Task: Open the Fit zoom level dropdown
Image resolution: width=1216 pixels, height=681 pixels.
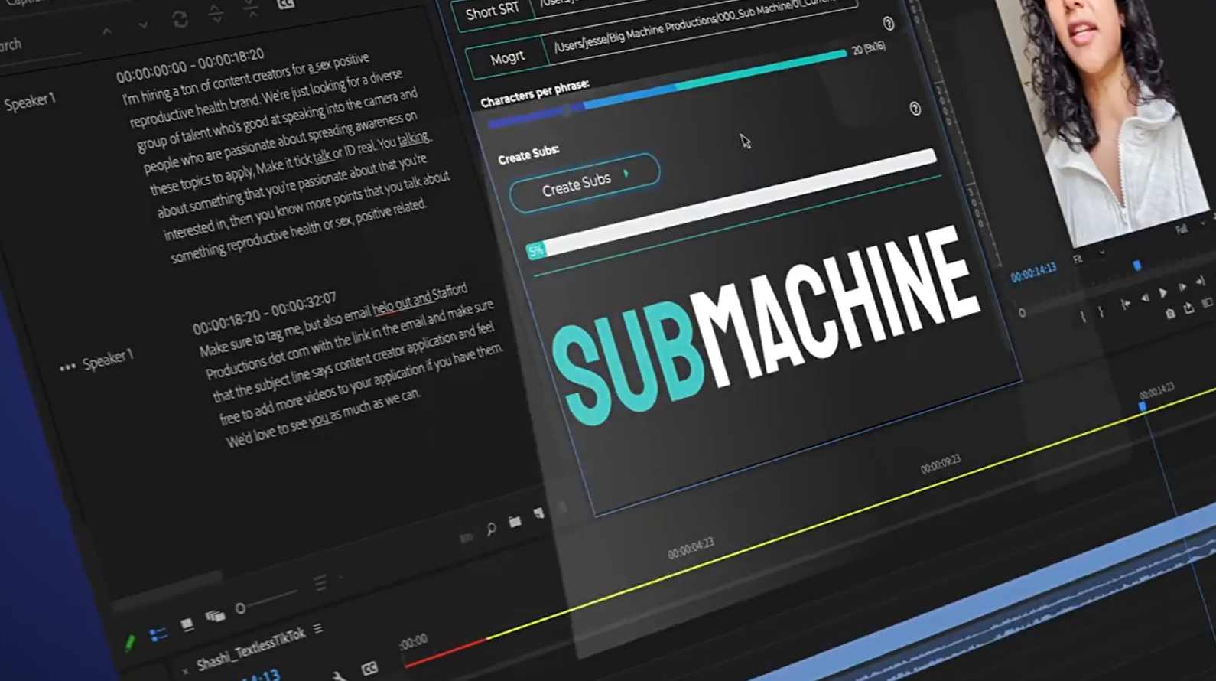Action: [1088, 256]
